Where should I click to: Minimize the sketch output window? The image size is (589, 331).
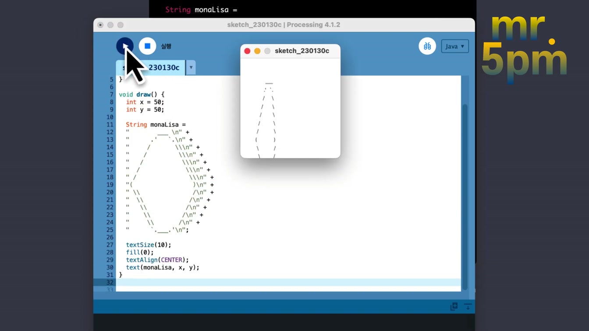pyautogui.click(x=257, y=51)
